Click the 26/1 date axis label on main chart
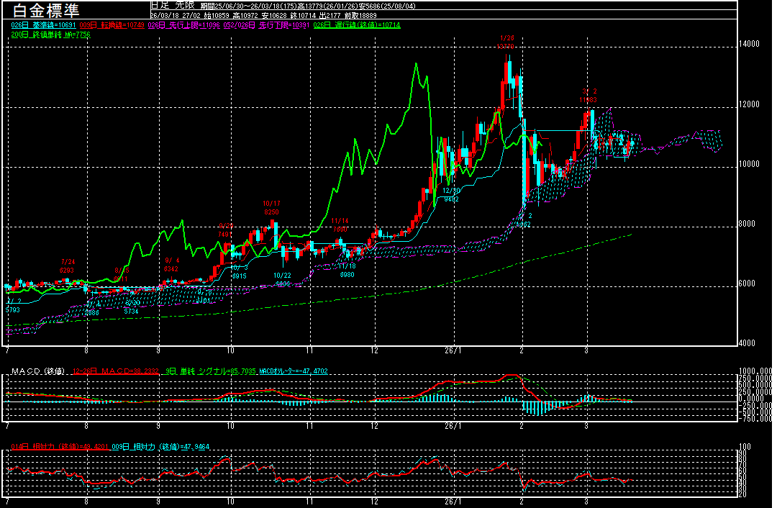This screenshot has width=777, height=508. [453, 350]
